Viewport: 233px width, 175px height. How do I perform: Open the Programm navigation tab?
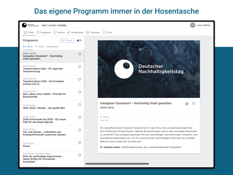click(x=44, y=32)
